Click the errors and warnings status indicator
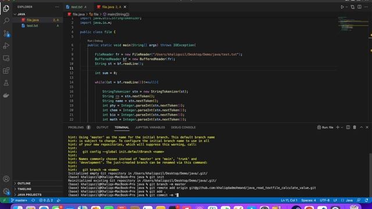 click(x=46, y=200)
